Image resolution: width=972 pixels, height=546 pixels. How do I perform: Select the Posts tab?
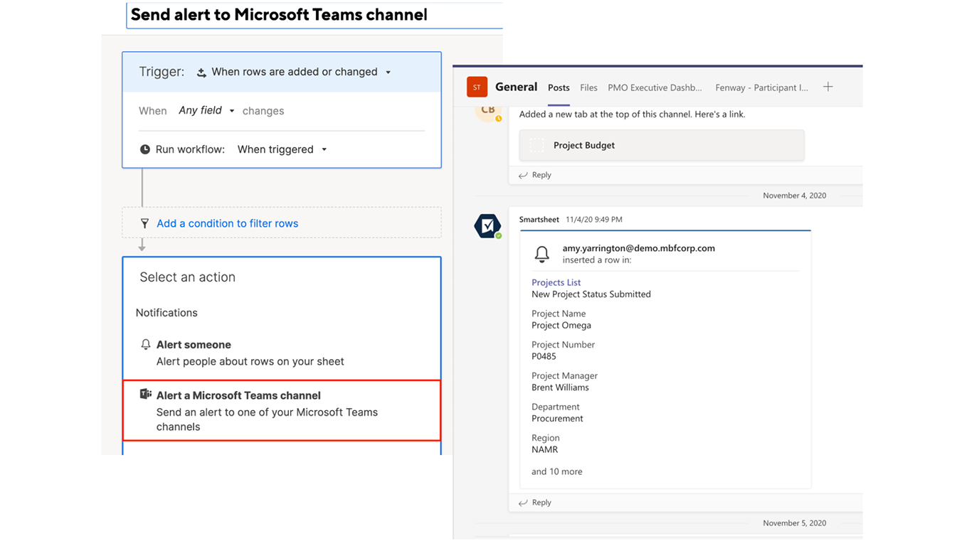[x=559, y=87]
